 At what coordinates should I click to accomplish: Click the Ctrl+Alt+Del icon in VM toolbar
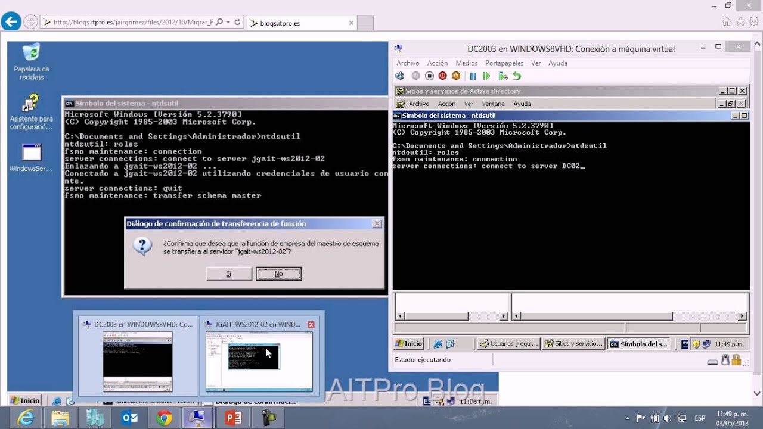point(399,76)
